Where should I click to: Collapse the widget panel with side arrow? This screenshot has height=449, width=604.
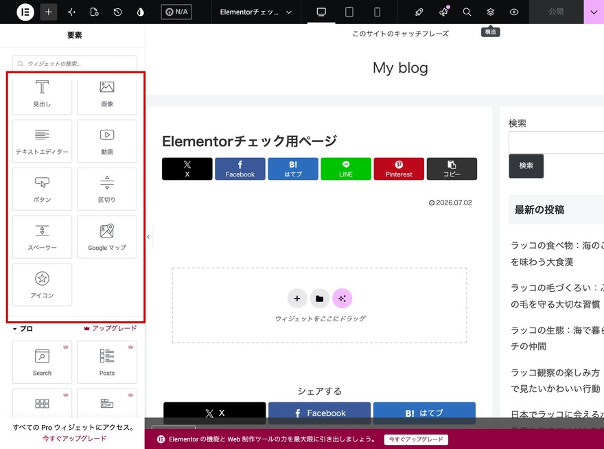[x=148, y=237]
